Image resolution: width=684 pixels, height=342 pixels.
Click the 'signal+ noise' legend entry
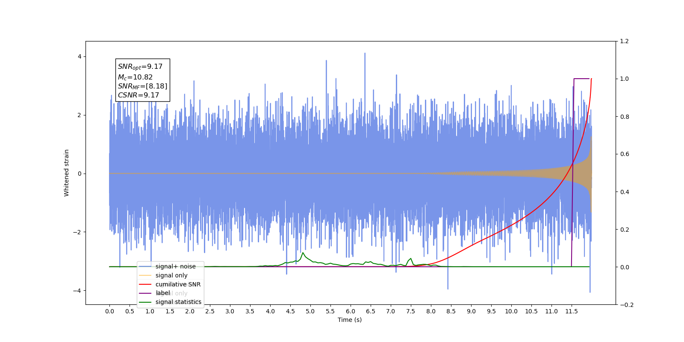pos(175,266)
